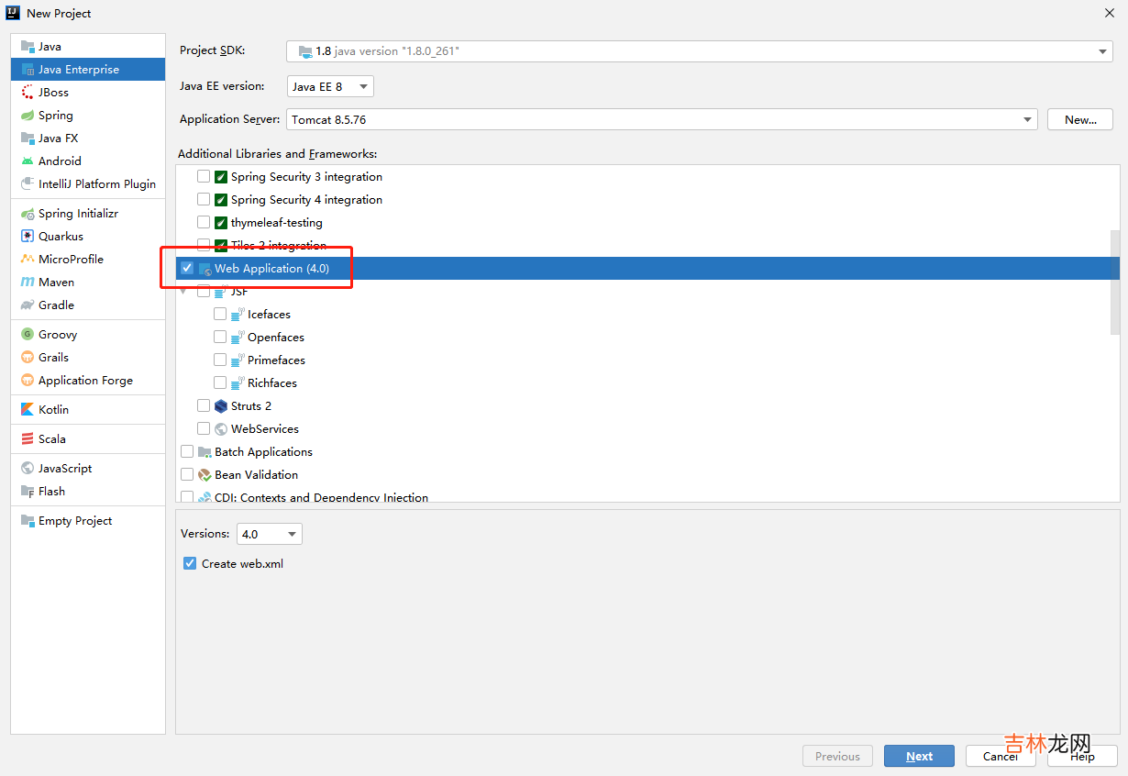Image resolution: width=1128 pixels, height=776 pixels.
Task: Disable the Create web.xml checkbox
Action: click(190, 564)
